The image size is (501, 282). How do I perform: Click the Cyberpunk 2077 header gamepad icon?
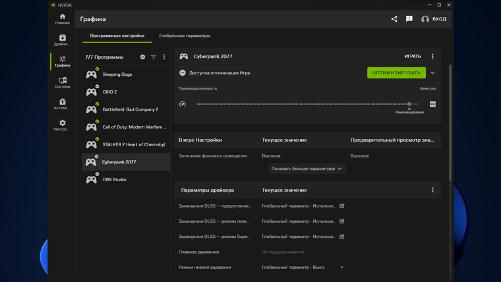coord(184,57)
